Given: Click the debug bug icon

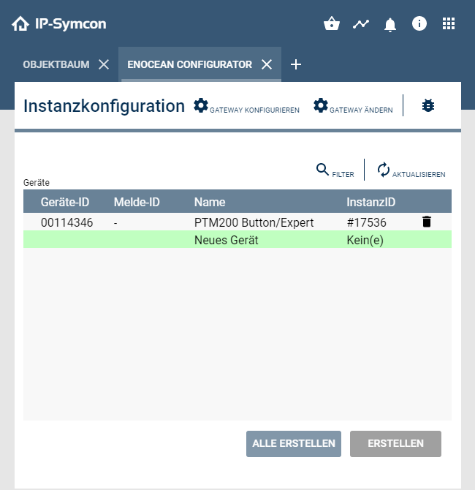Looking at the screenshot, I should pos(428,106).
